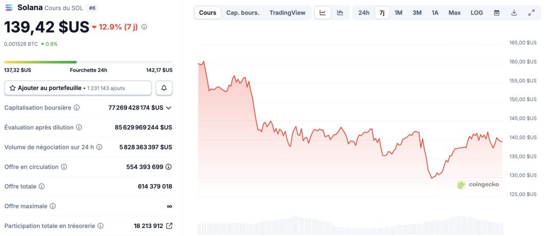Select the 24h time range
The image size is (547, 236).
pos(364,13)
